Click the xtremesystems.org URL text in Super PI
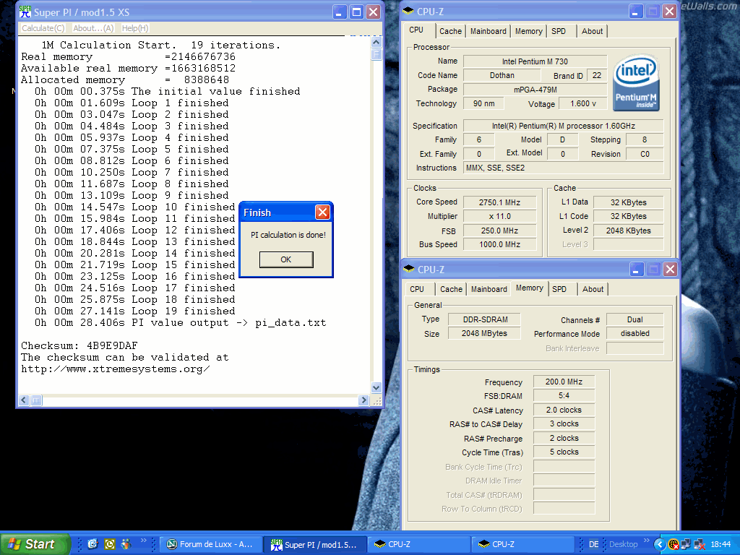The image size is (740, 555). click(x=115, y=369)
